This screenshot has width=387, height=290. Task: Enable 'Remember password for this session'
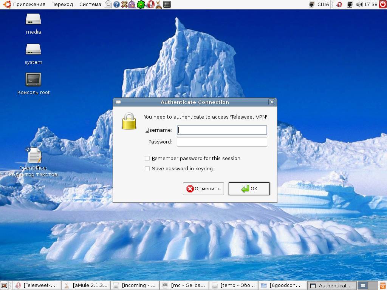pyautogui.click(x=147, y=159)
